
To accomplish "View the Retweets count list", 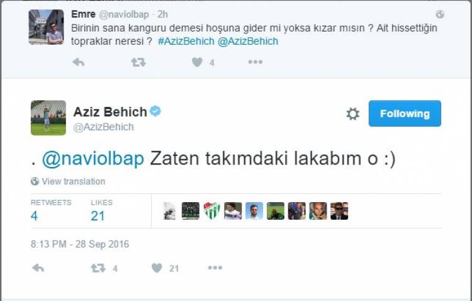I will [x=50, y=210].
